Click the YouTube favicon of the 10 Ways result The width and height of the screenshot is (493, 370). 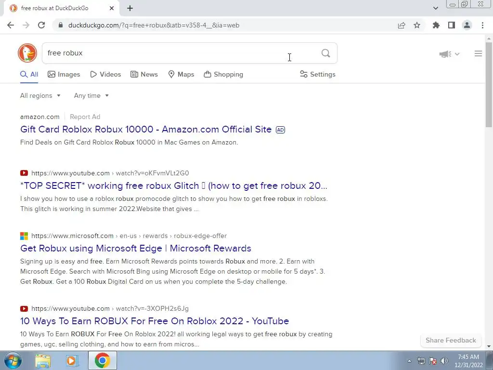tap(24, 309)
